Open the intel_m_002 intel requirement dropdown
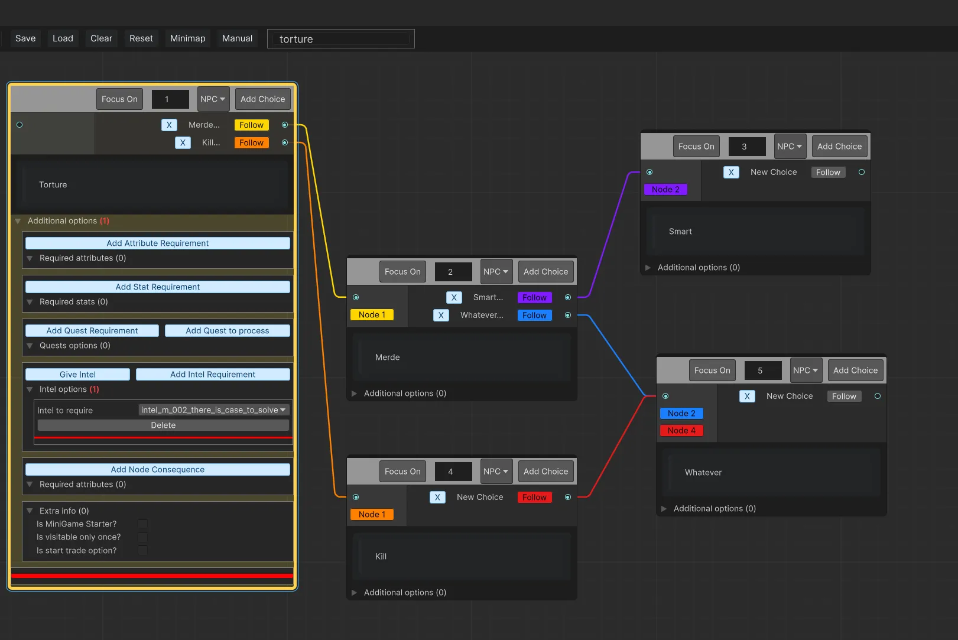The height and width of the screenshot is (640, 958). [x=213, y=410]
